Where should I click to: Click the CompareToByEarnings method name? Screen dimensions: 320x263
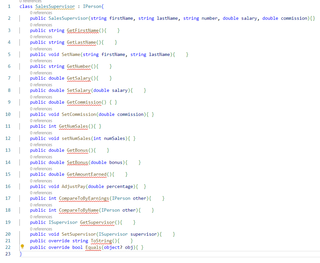pos(84,198)
